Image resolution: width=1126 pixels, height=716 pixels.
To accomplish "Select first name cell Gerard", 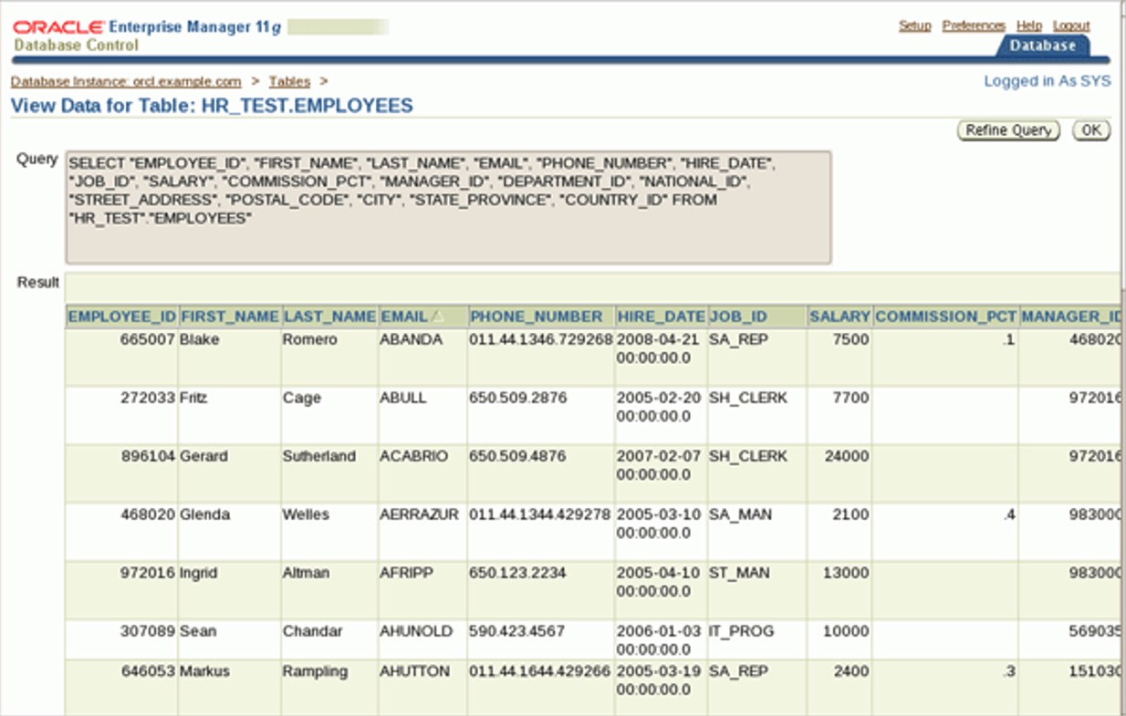I will [x=203, y=456].
